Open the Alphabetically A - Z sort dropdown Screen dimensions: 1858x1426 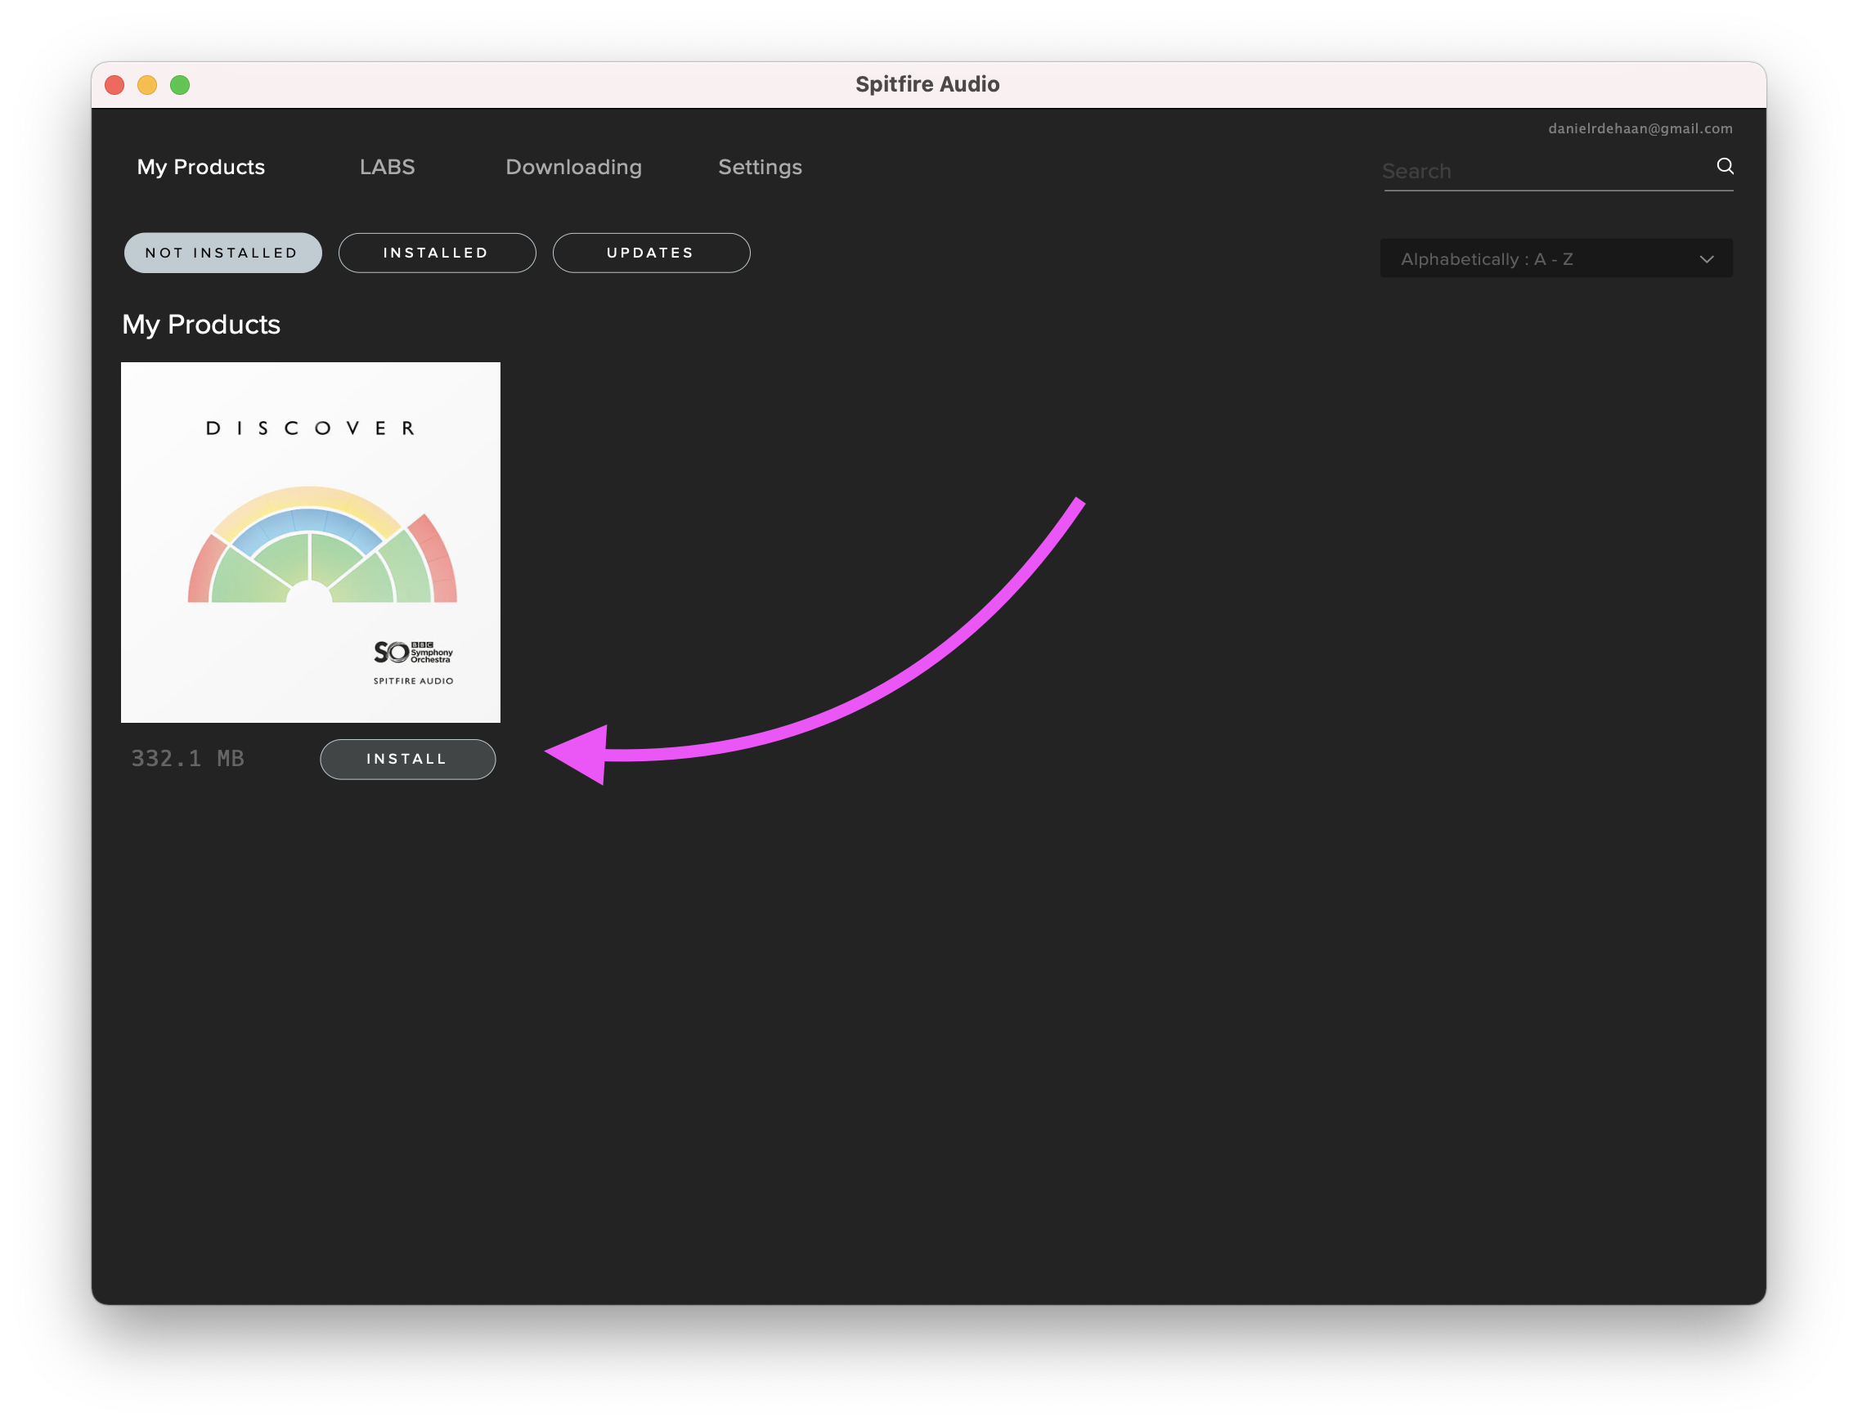(1528, 259)
